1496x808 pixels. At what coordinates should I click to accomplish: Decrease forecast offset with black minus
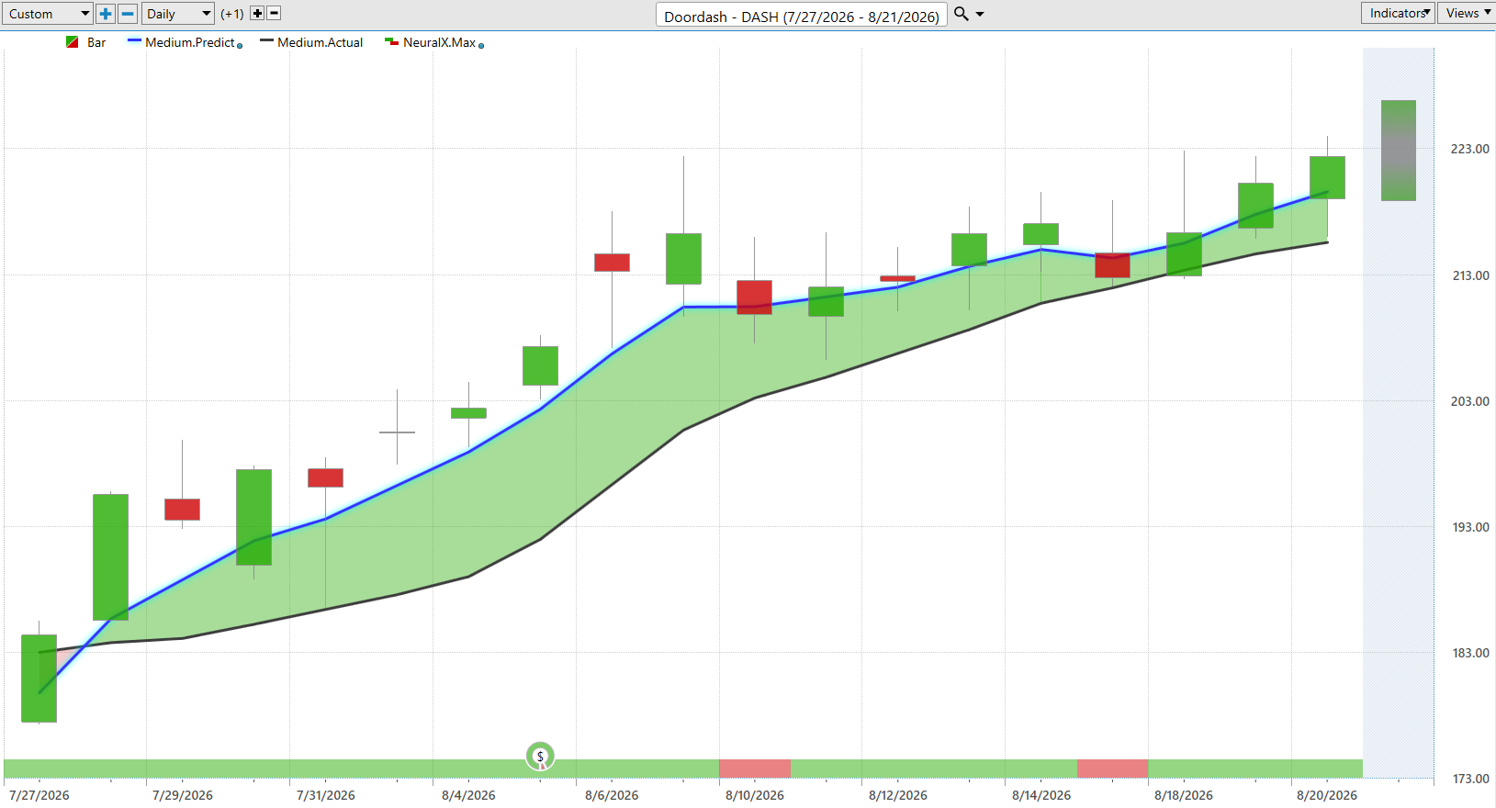[x=274, y=14]
